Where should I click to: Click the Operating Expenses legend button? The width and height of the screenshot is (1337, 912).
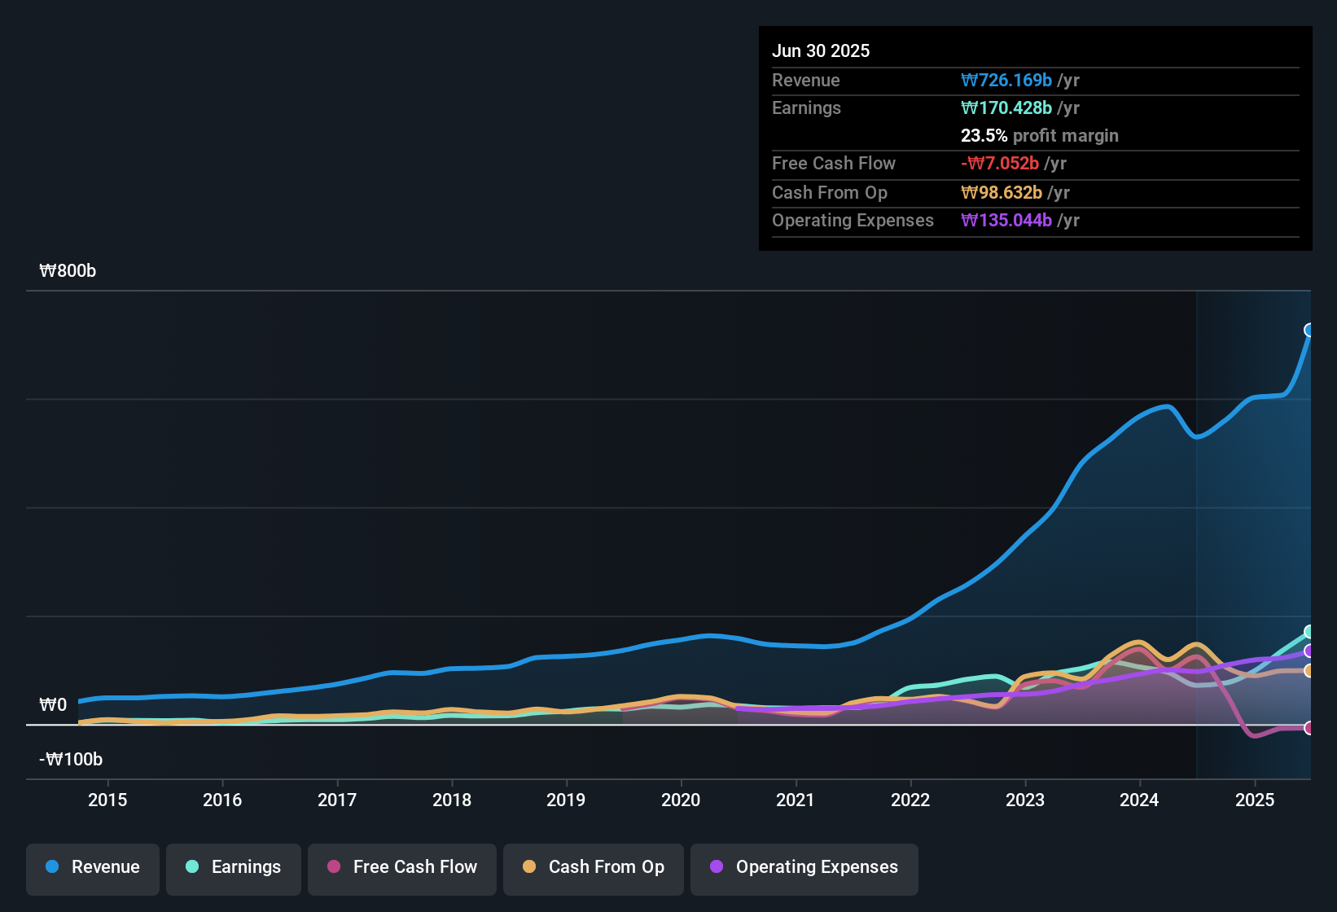(x=804, y=867)
